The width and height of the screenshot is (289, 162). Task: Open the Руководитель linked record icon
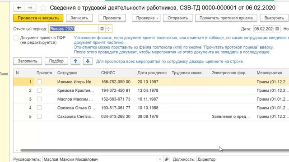tap(167, 159)
